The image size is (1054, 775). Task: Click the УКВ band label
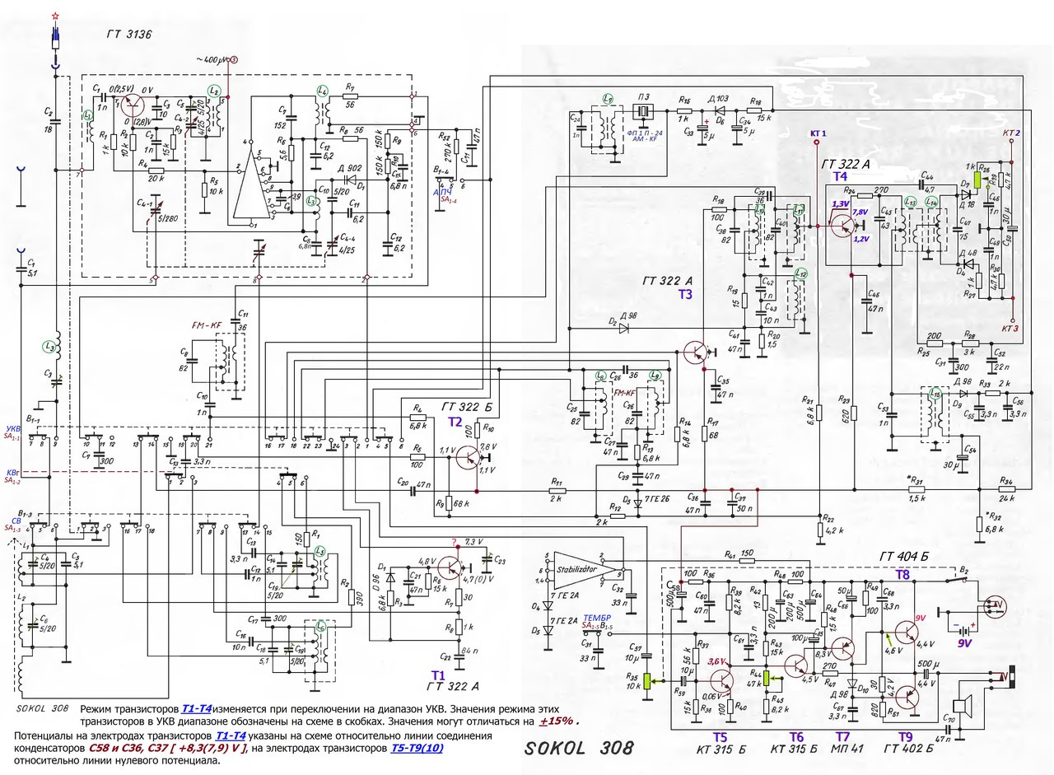pyautogui.click(x=13, y=428)
